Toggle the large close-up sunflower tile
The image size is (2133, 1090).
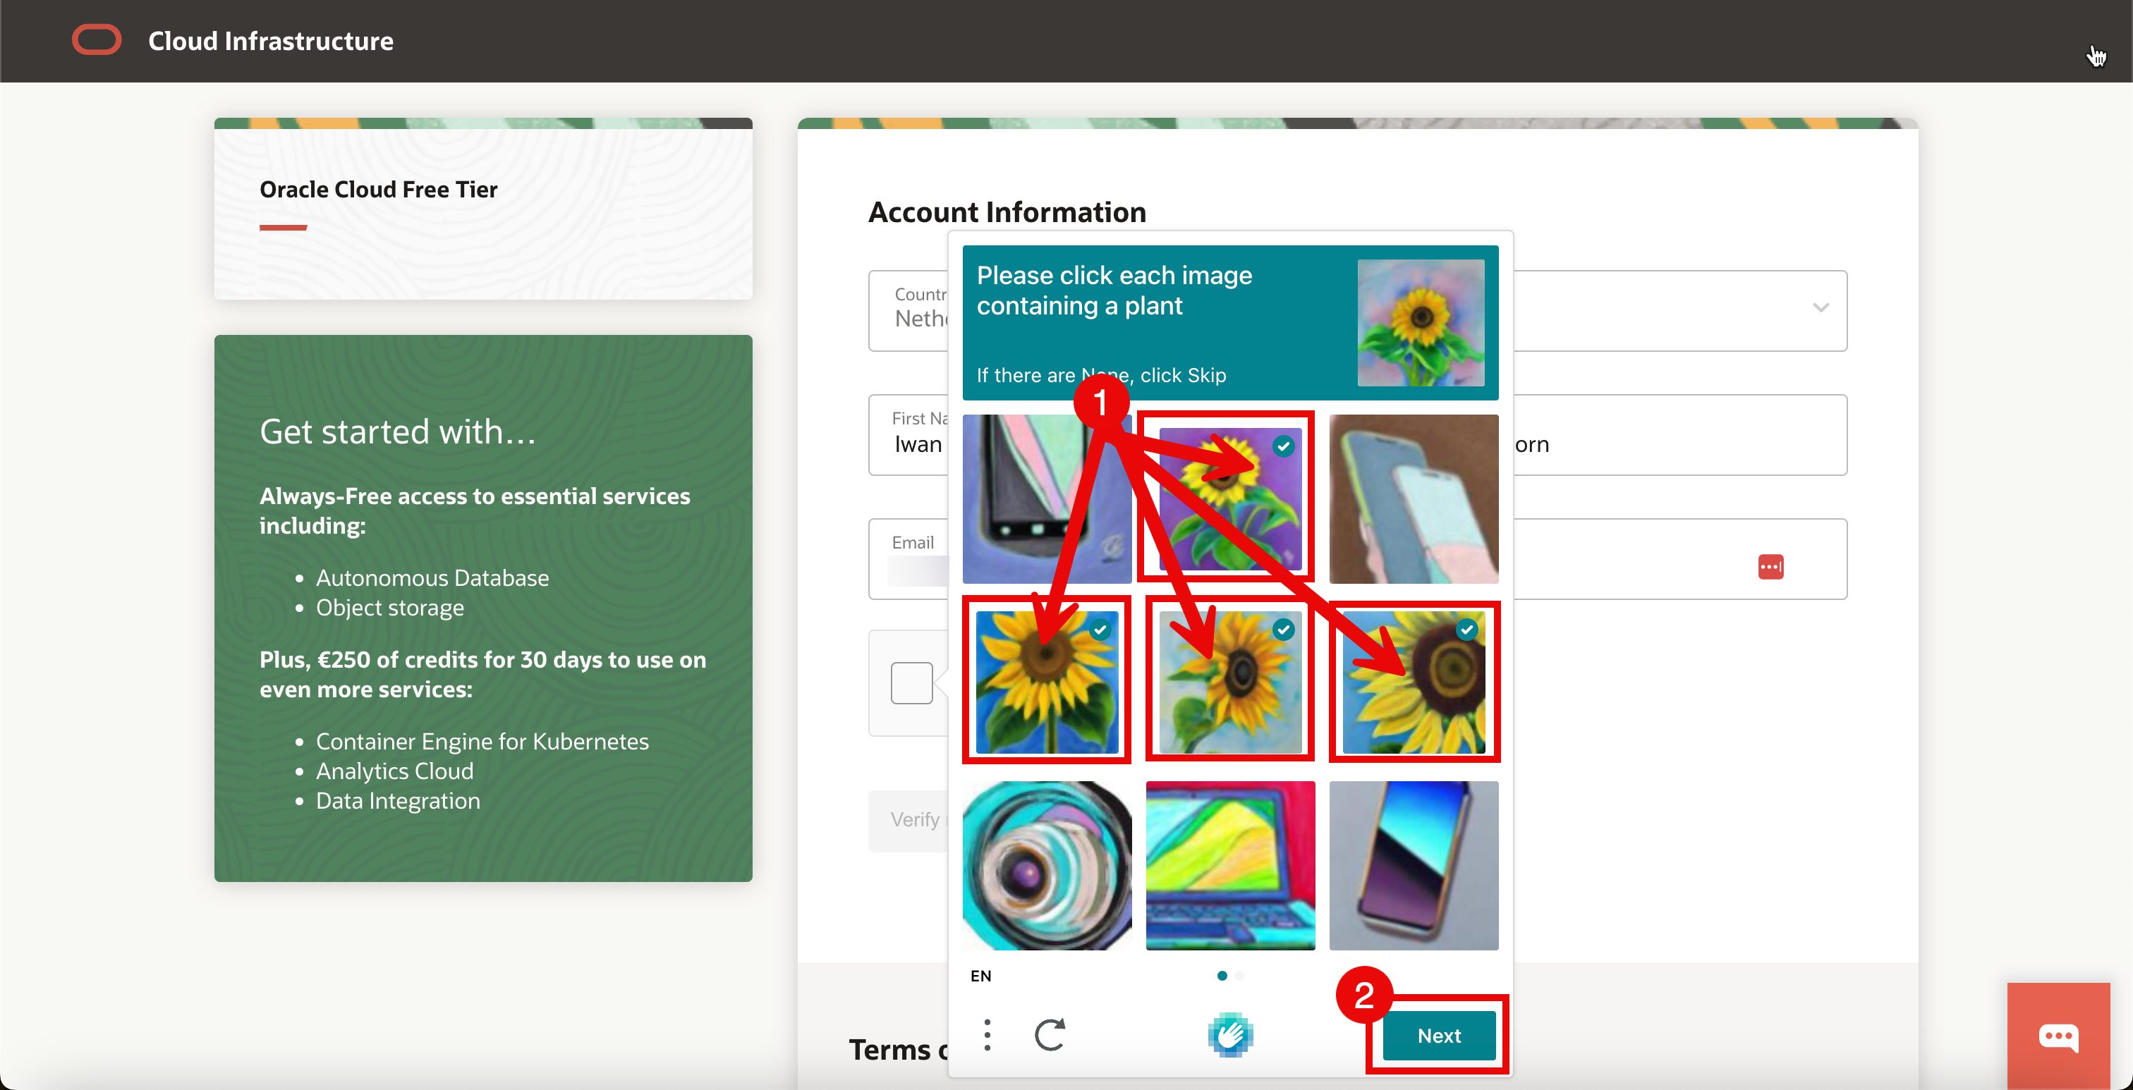tap(1414, 682)
